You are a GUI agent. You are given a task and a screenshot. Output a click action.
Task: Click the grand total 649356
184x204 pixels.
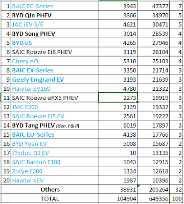[x=153, y=199]
